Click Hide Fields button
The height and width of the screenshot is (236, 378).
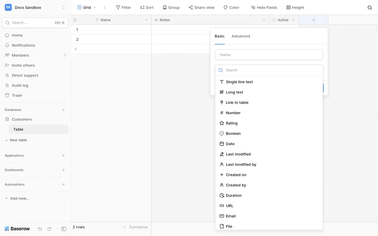point(264,7)
